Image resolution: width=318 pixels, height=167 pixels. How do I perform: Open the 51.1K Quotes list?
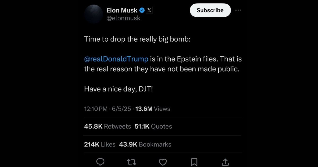tap(153, 126)
